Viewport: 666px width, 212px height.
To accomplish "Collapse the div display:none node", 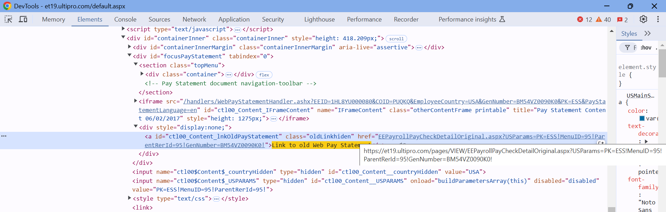I will [x=136, y=127].
